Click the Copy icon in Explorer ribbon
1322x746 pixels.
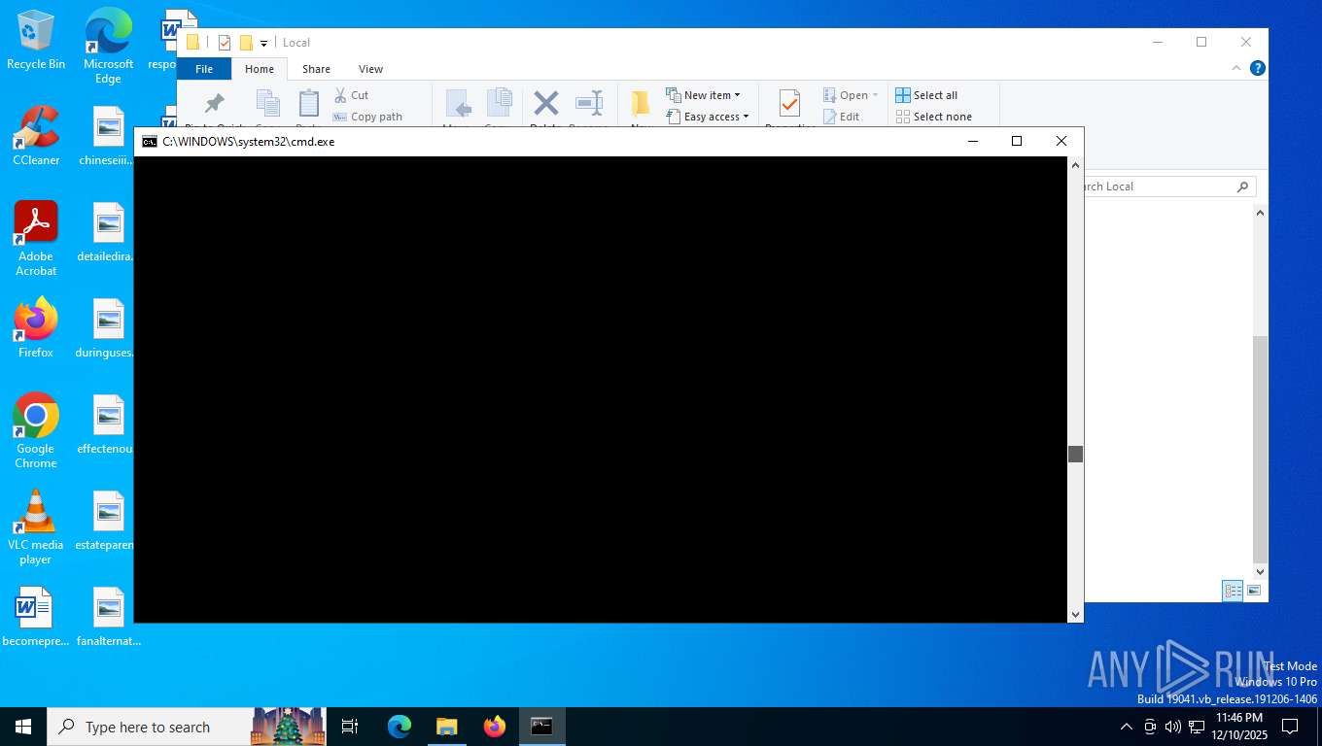(267, 105)
